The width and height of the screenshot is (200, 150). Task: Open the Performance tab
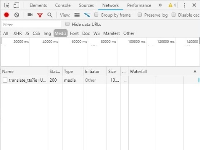coord(139,5)
